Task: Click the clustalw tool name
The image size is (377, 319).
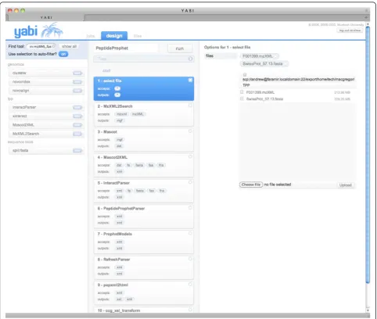Action: (20, 73)
